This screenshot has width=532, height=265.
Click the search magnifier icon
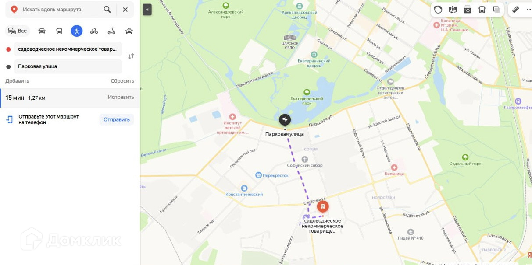click(107, 10)
